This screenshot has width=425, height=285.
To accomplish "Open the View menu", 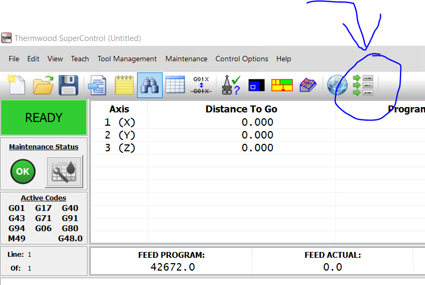I will [55, 59].
